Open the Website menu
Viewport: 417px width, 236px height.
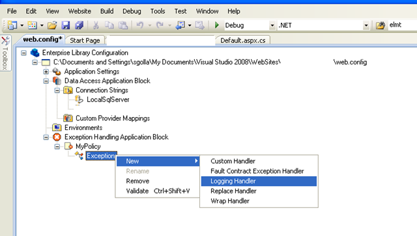point(79,11)
